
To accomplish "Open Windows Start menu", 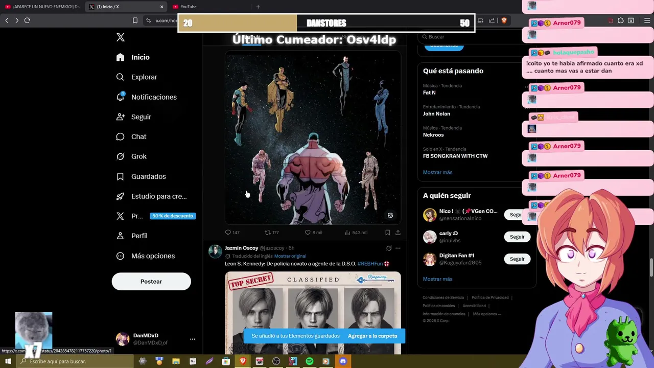I will pyautogui.click(x=8, y=361).
